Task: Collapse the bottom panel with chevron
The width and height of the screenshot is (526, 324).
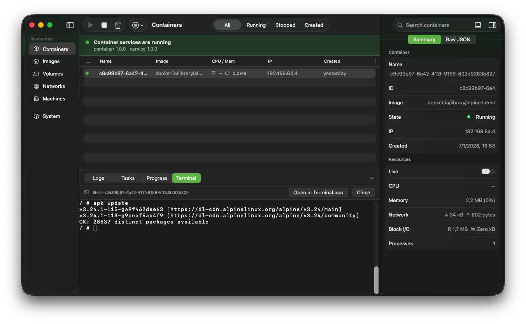Action: 372,178
